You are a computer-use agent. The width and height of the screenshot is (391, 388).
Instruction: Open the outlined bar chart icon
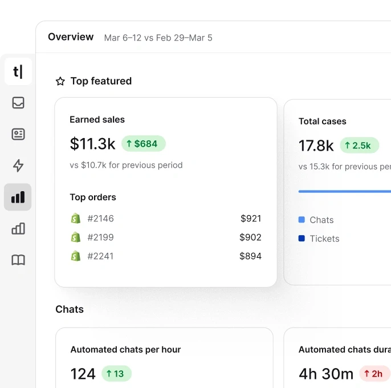coord(18,228)
